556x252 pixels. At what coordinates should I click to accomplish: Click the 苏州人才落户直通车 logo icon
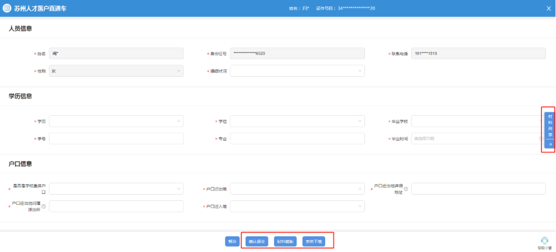coord(7,8)
